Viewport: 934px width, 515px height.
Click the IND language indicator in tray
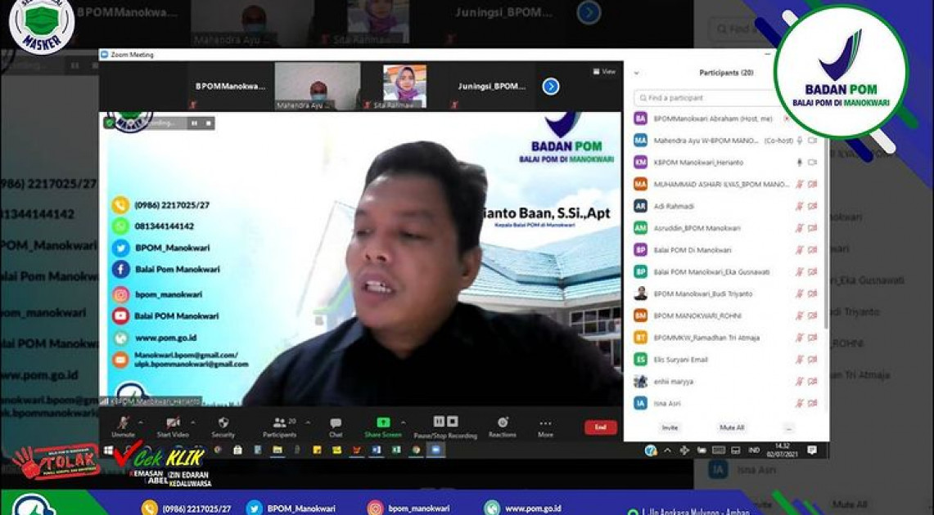(754, 450)
